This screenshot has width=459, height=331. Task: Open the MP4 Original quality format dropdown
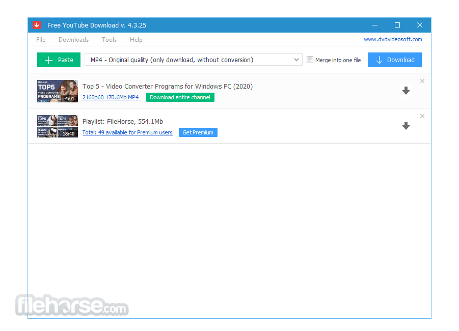tap(193, 60)
